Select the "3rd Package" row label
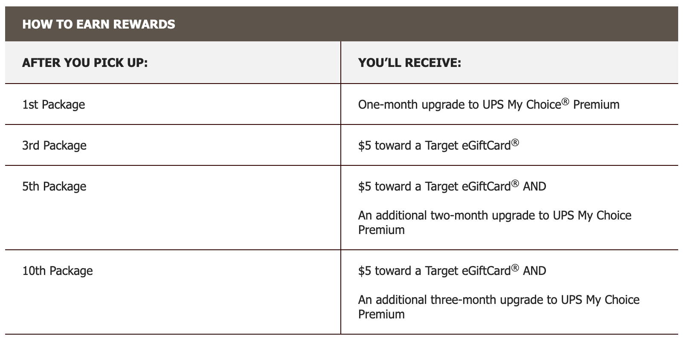Screen dimensions: 685x341 [x=54, y=145]
